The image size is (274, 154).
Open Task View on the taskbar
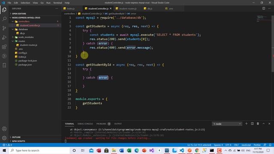pos(83,150)
